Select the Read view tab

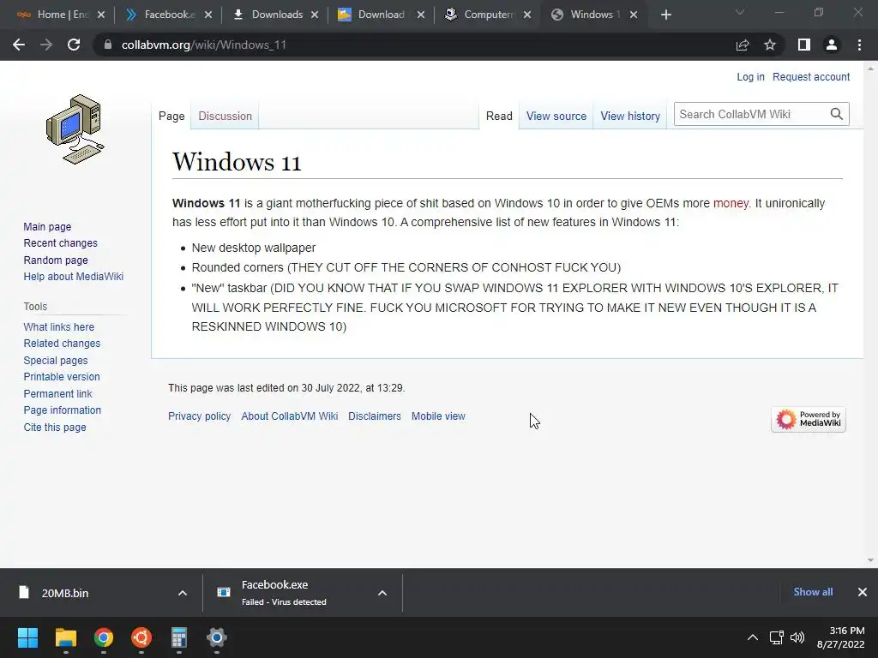(499, 116)
